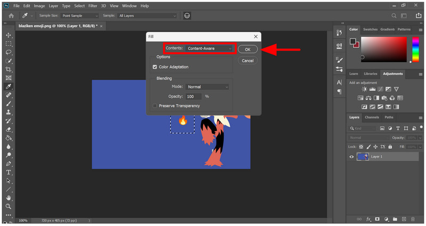Select the Horizontal Type tool
Screen dimensions: 426x226
click(9, 172)
